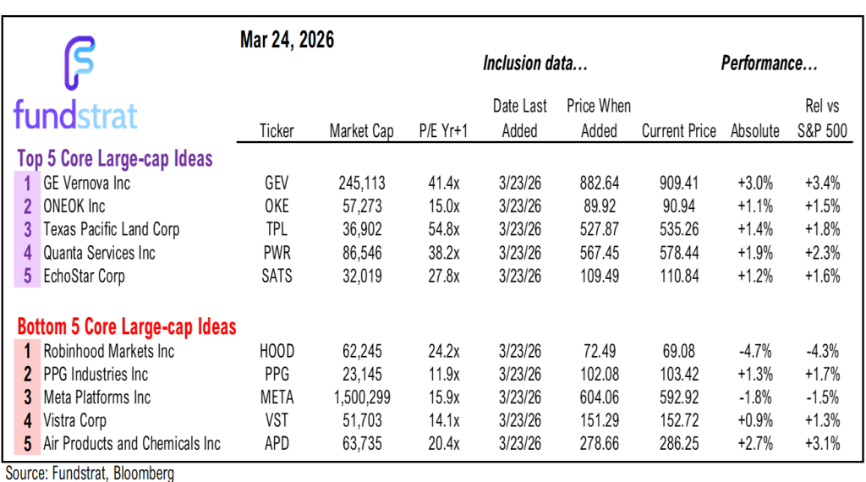Click the GEV ticker symbol
Viewport: 866px width, 482px height.
277,183
